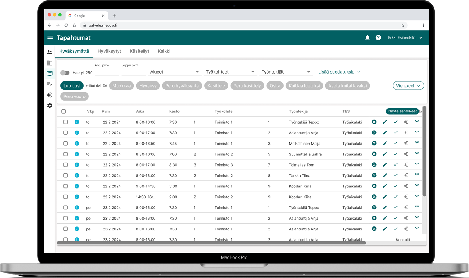Viewport: 469px width, 278px height.
Task: Delete the Työntekijä Teppo 22.2.2024 row
Action: [x=374, y=122]
